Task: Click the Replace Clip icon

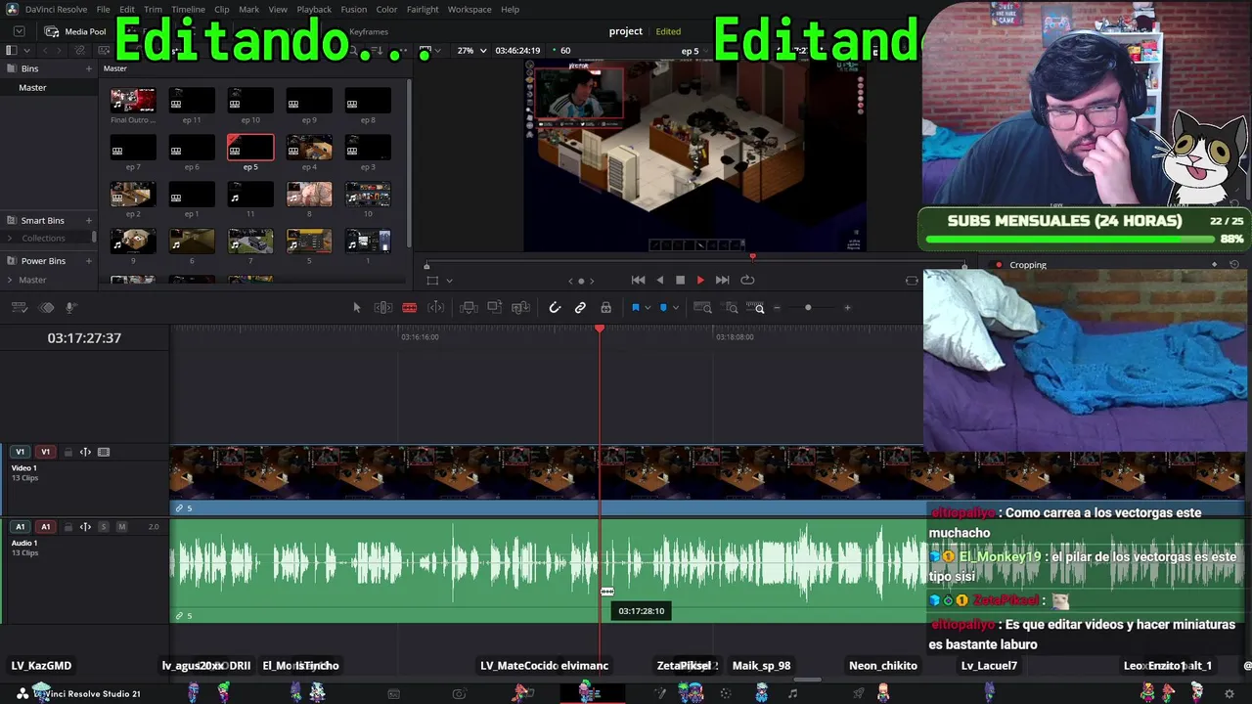Action: tap(521, 308)
